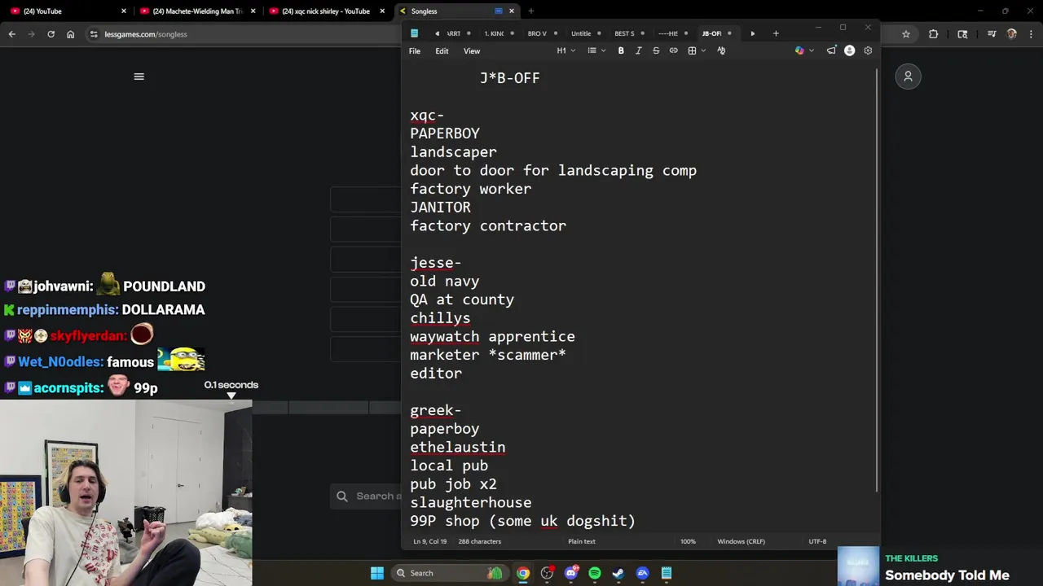This screenshot has height=586, width=1043.
Task: Insert a link using Notepad toolbar
Action: coord(673,50)
